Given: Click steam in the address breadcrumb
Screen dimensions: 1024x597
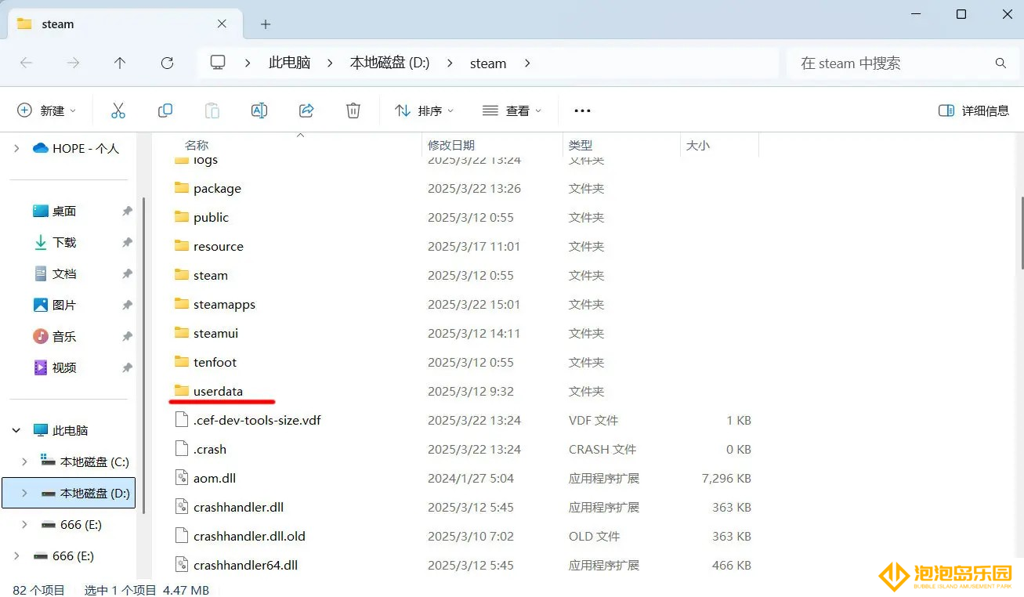Looking at the screenshot, I should [488, 63].
